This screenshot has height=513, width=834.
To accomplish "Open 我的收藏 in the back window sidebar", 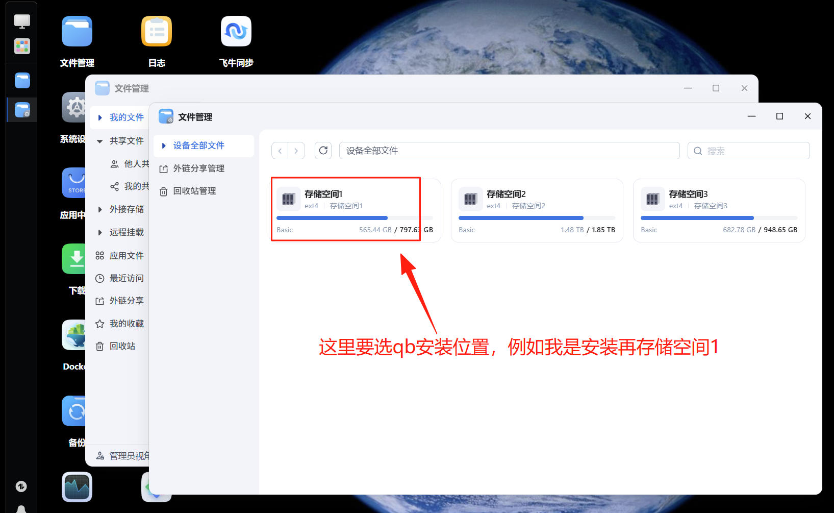I will (x=120, y=324).
